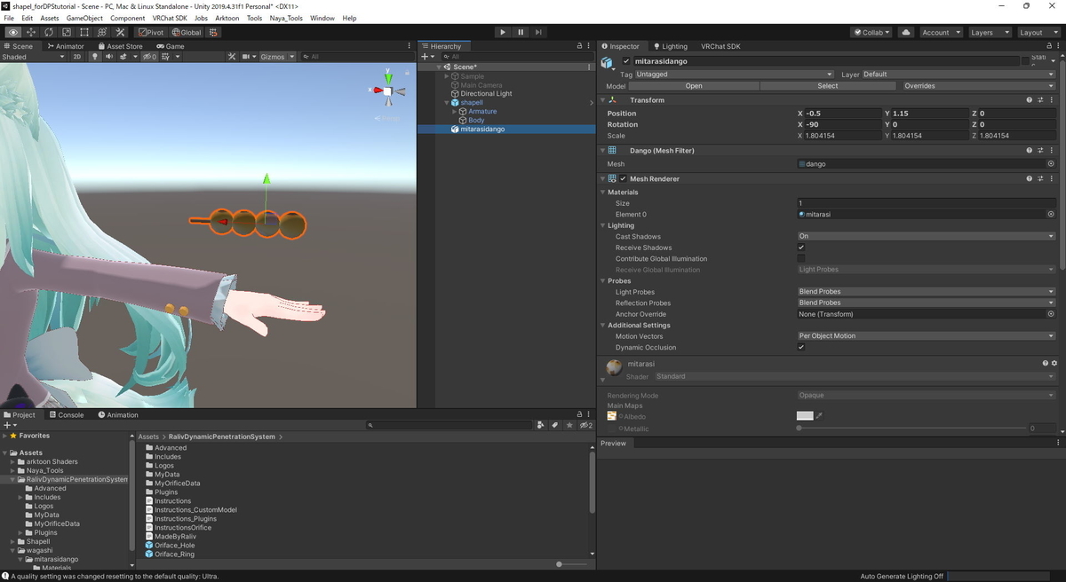1066x582 pixels.
Task: Open the Cast Shadows dropdown
Action: (924, 236)
